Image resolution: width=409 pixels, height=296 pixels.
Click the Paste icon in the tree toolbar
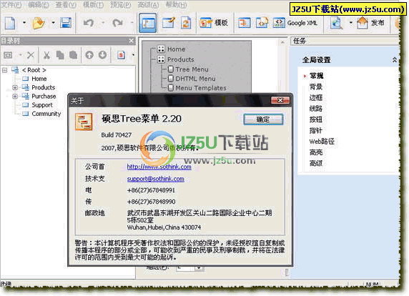[74, 55]
